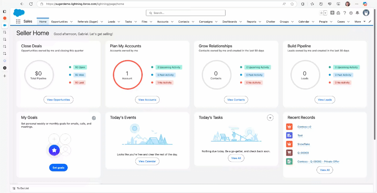Click the Salesforce cloud logo
The height and width of the screenshot is (193, 377).
click(x=19, y=13)
